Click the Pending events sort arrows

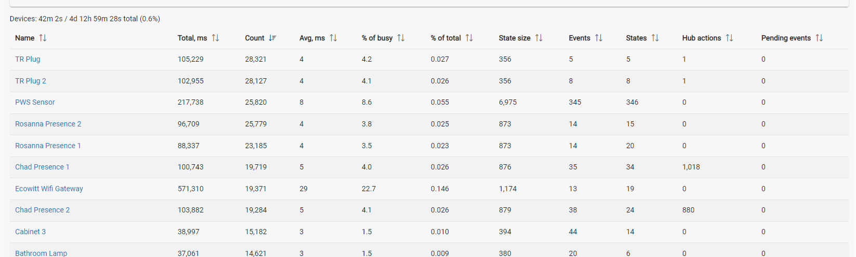click(819, 38)
